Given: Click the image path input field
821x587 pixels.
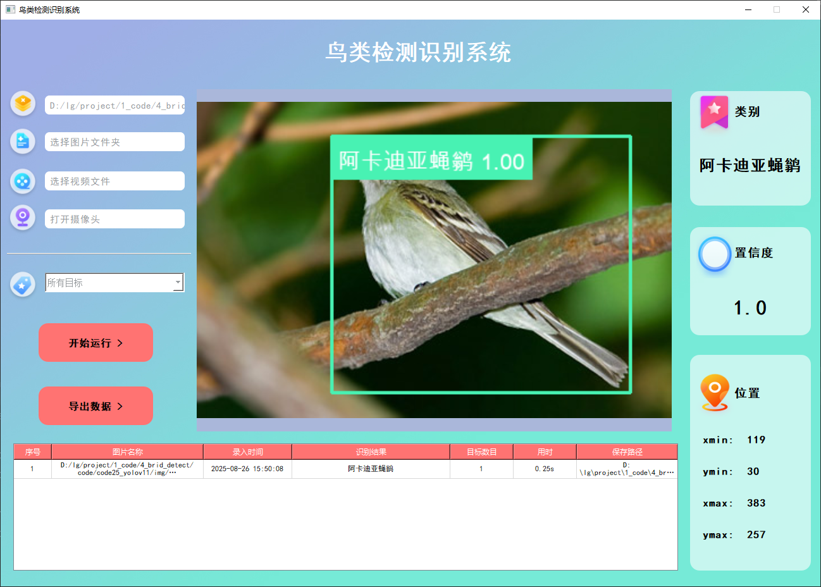Looking at the screenshot, I should [114, 105].
